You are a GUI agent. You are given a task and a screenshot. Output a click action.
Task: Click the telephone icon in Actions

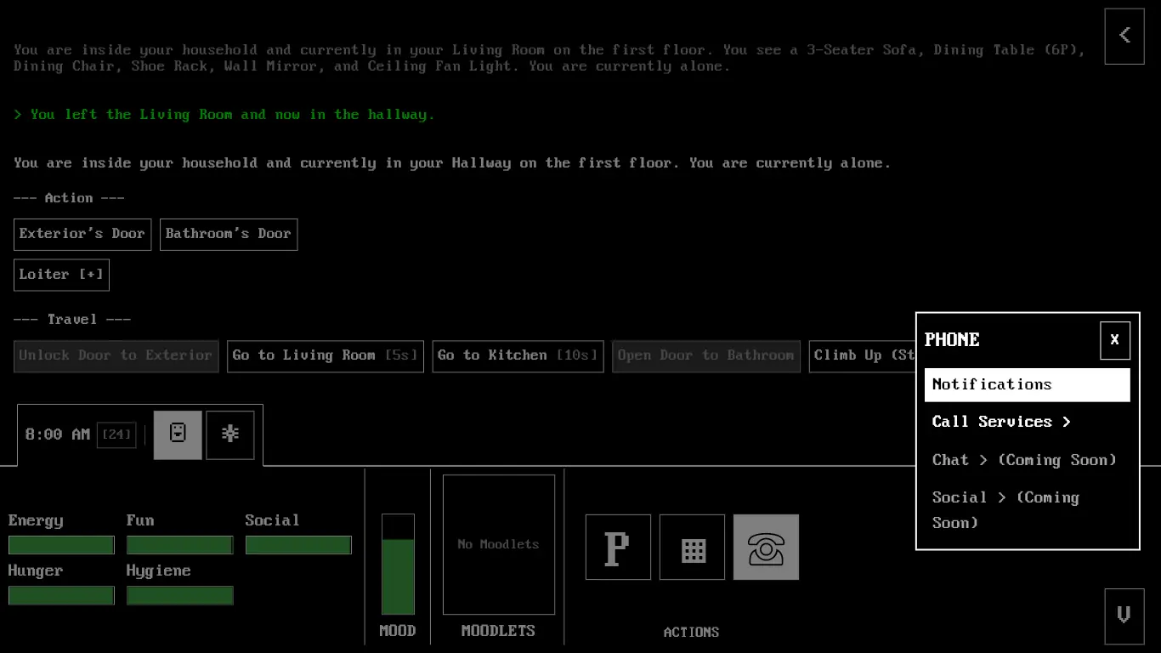[766, 548]
